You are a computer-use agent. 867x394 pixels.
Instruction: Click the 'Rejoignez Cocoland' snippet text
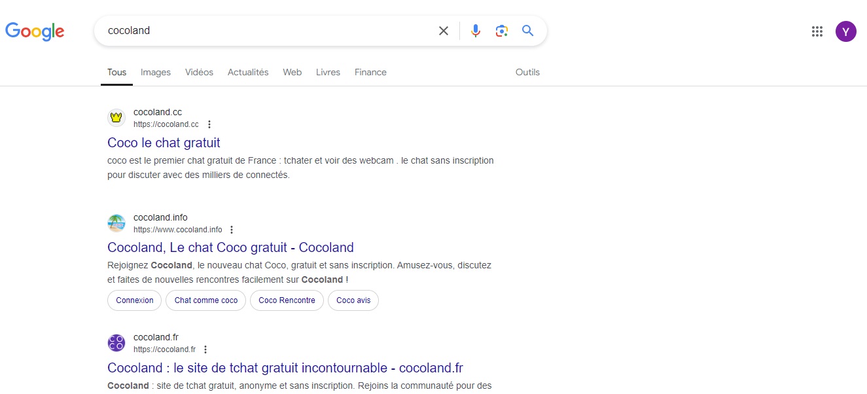coord(299,272)
